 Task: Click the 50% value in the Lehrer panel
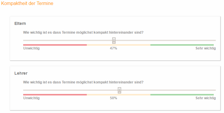(113, 98)
